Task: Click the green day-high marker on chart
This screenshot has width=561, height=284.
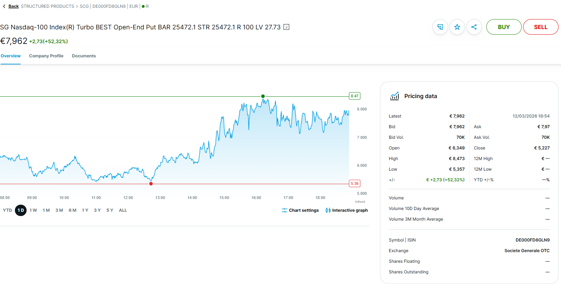Action: pyautogui.click(x=263, y=96)
